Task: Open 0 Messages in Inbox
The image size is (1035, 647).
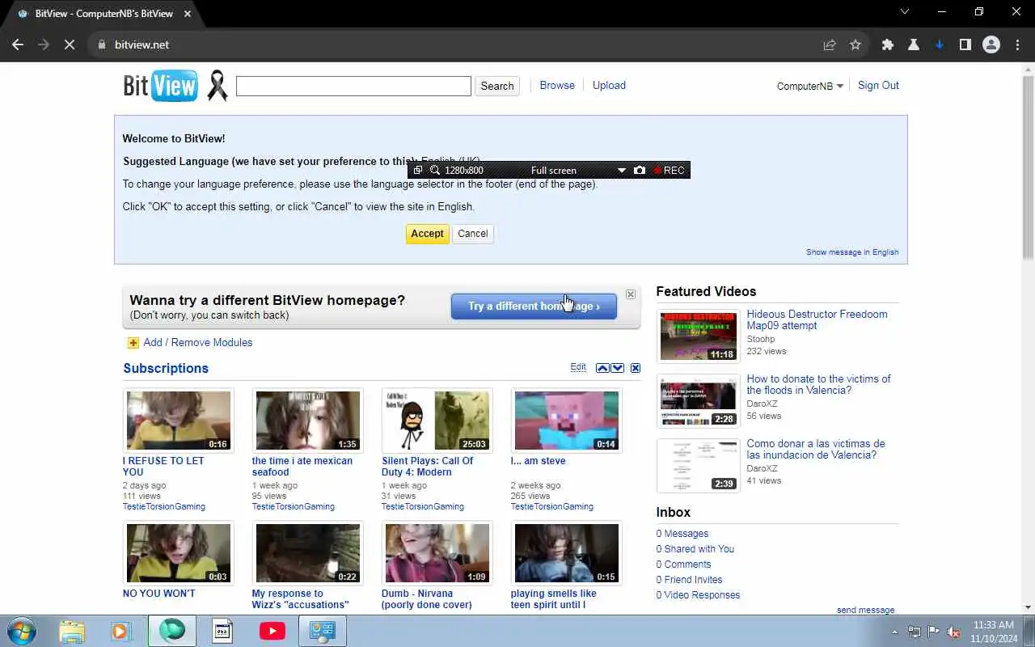Action: pyautogui.click(x=682, y=534)
